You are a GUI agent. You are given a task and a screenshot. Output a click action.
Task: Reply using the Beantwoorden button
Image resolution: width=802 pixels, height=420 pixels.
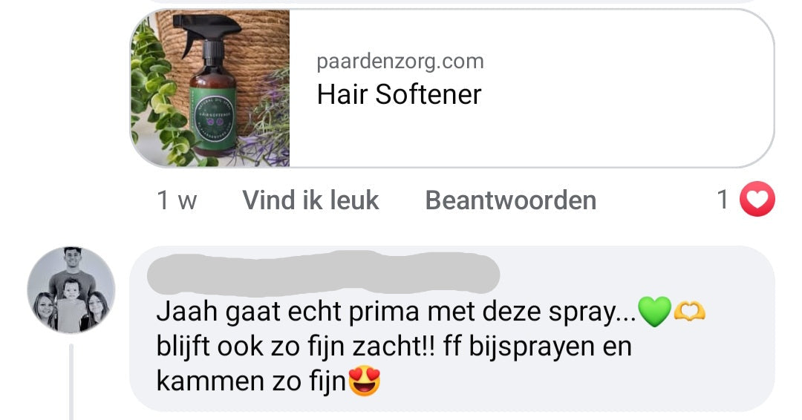[510, 200]
